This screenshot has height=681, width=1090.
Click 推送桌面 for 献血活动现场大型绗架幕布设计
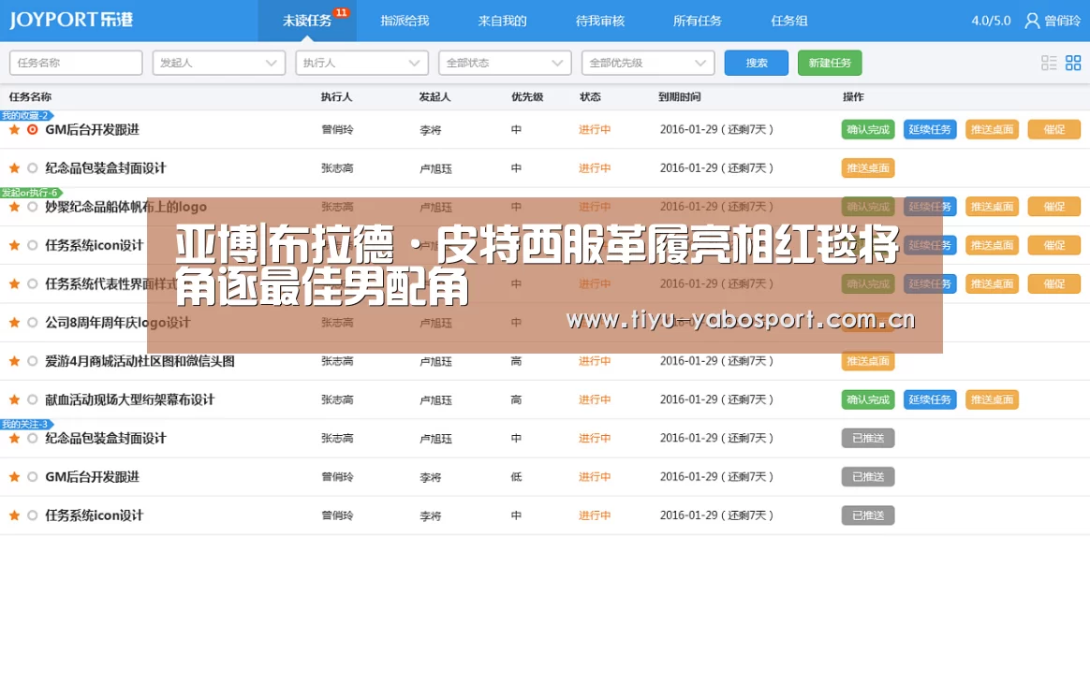coord(992,399)
